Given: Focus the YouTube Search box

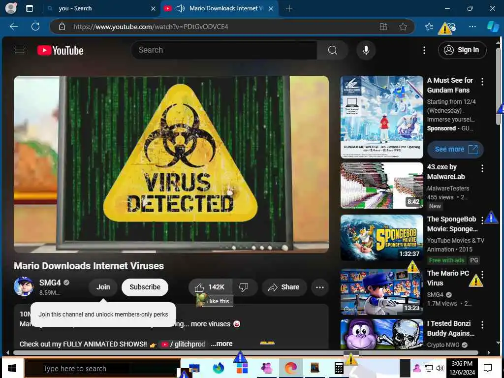Looking at the screenshot, I should (x=224, y=50).
